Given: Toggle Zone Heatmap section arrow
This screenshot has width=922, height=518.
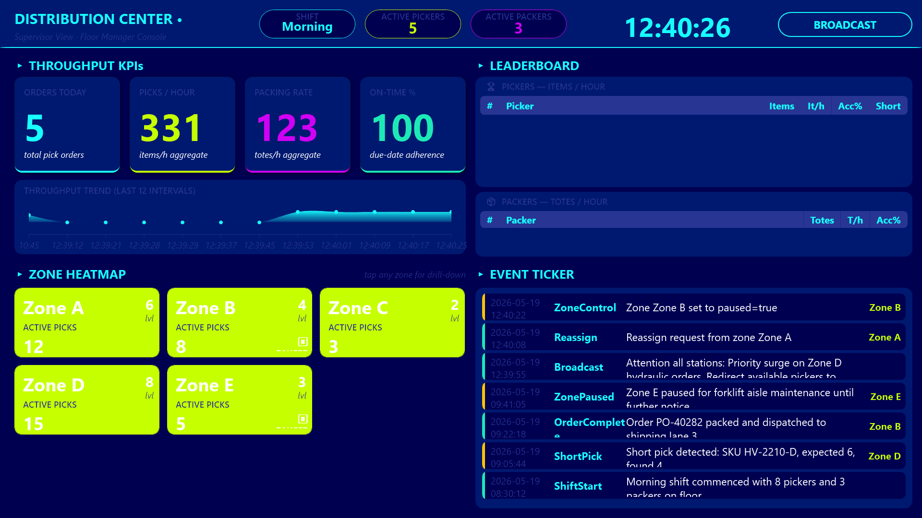Looking at the screenshot, I should (x=20, y=274).
